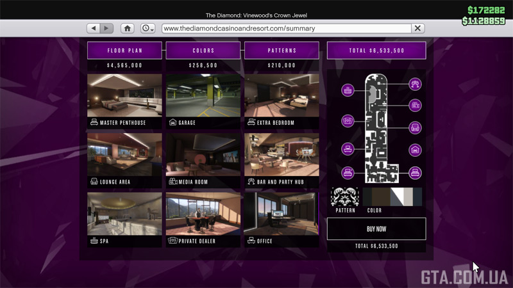Open the browser history dropdown

pyautogui.click(x=148, y=28)
